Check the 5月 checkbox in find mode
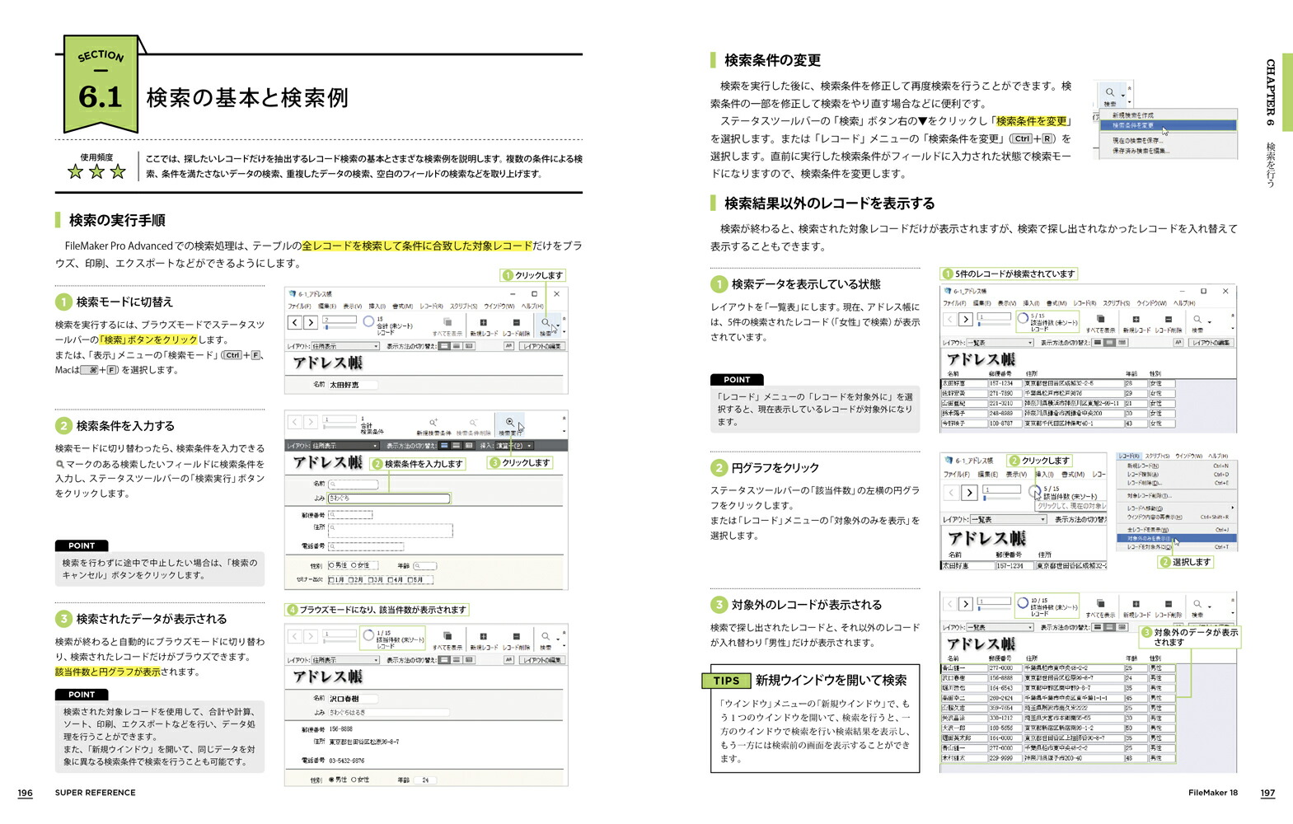This screenshot has width=1293, height=824. [x=410, y=580]
